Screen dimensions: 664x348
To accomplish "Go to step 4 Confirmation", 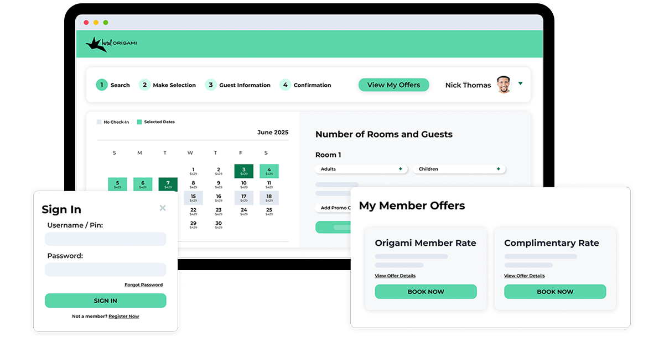I will click(305, 85).
